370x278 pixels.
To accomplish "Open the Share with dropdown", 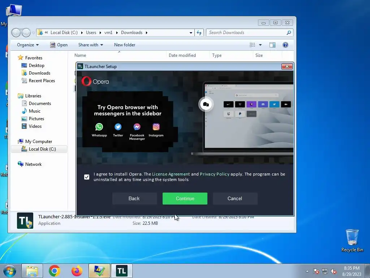I will [x=91, y=45].
